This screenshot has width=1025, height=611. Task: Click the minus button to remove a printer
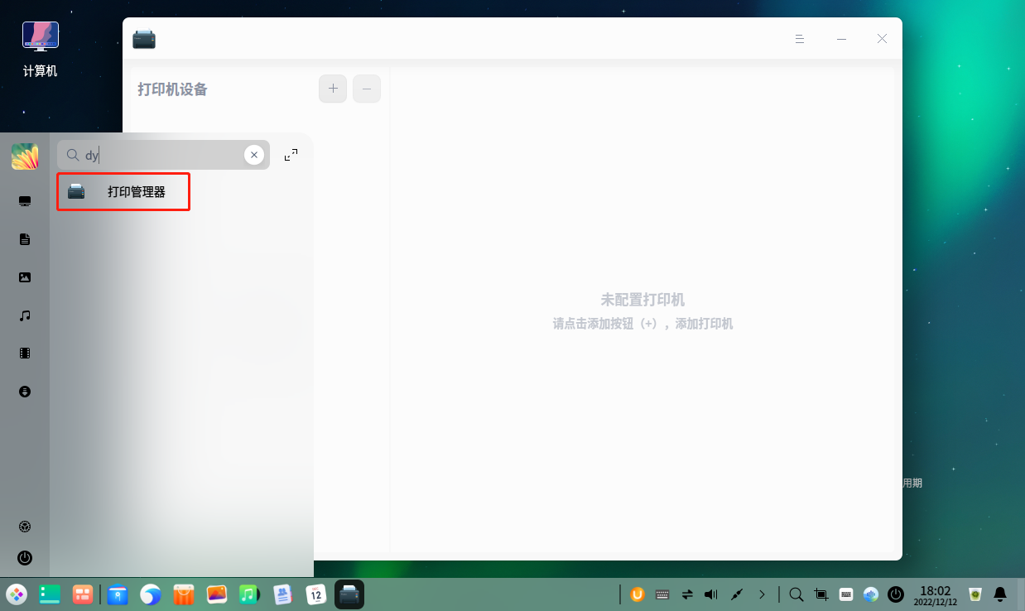click(367, 89)
